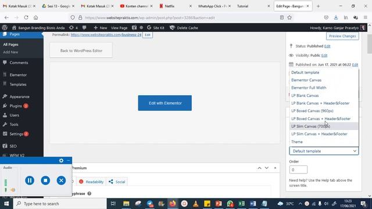The width and height of the screenshot is (372, 209).
Task: Open All Pages in sidebar
Action: (10, 45)
